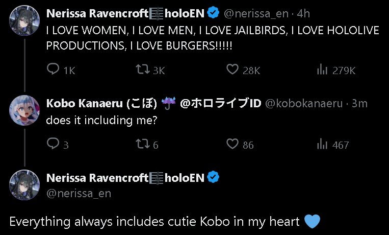Image resolution: width=389 pixels, height=235 pixels.
Task: Click the @kobokanaeru handle
Action: pyautogui.click(x=304, y=103)
